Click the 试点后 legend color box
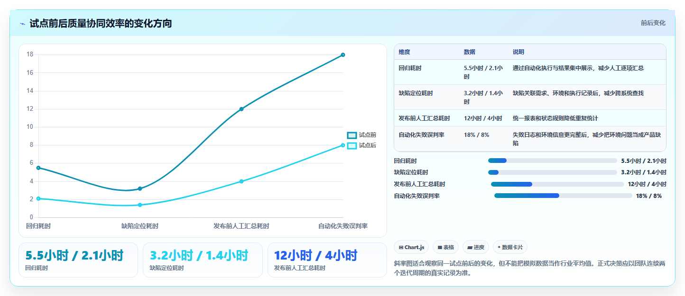Viewport: 685px width, 296px height. click(x=352, y=145)
